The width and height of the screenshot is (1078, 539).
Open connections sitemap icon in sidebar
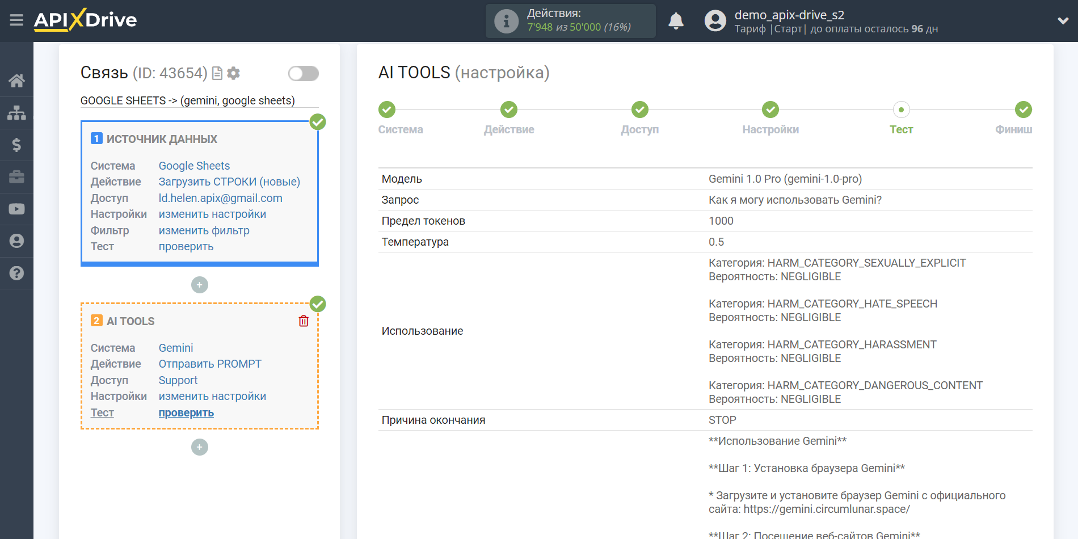16,113
